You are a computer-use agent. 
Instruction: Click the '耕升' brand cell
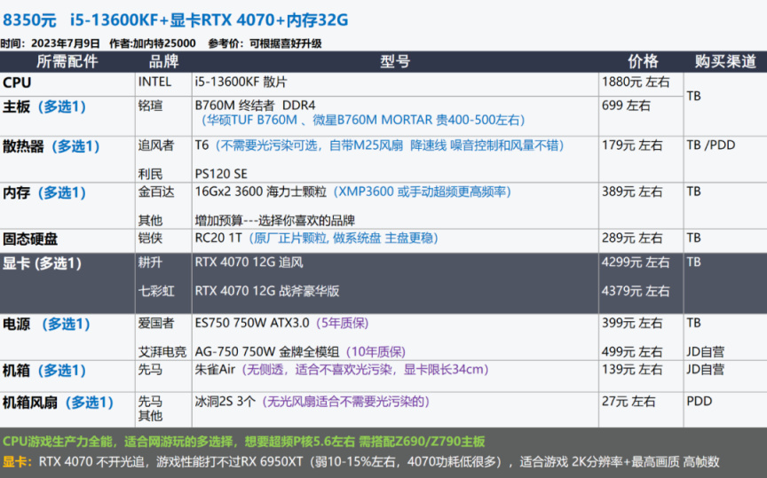click(150, 263)
